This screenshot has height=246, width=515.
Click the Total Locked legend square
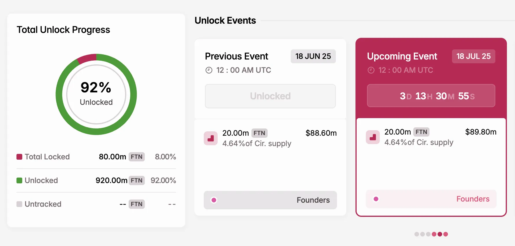click(x=19, y=156)
